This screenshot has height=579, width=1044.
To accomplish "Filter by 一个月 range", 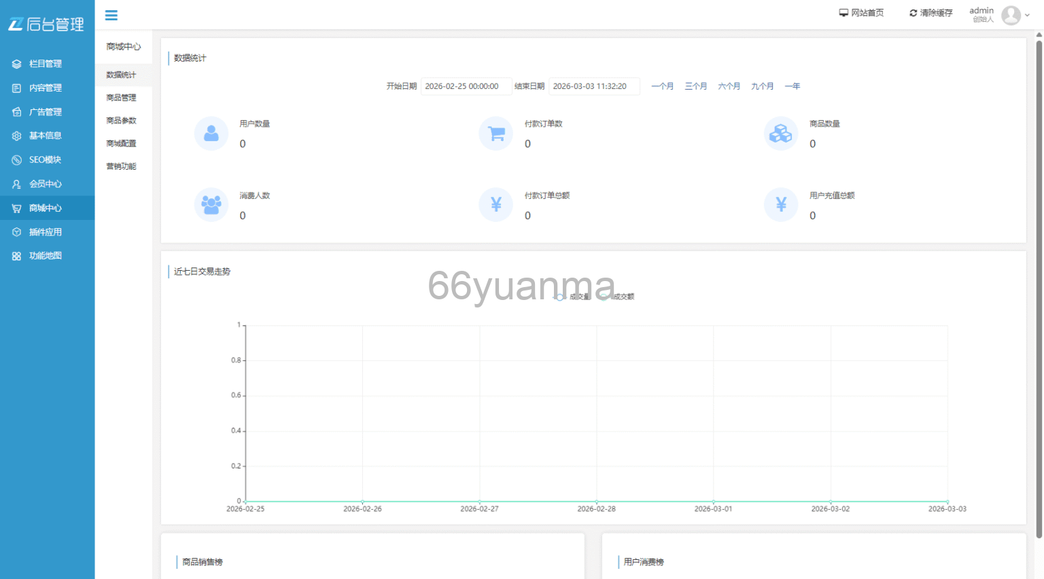I will tap(662, 86).
